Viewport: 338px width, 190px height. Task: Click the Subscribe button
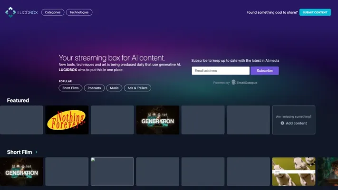pyautogui.click(x=264, y=71)
